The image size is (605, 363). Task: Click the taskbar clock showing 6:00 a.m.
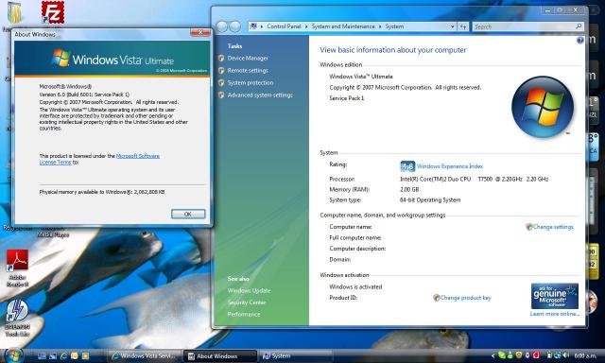[x=585, y=355]
